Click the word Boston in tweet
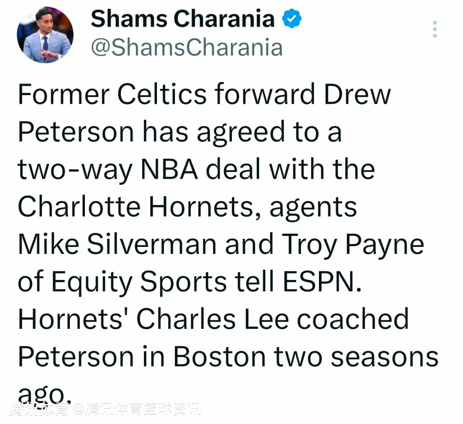The image size is (463, 424). click(219, 356)
